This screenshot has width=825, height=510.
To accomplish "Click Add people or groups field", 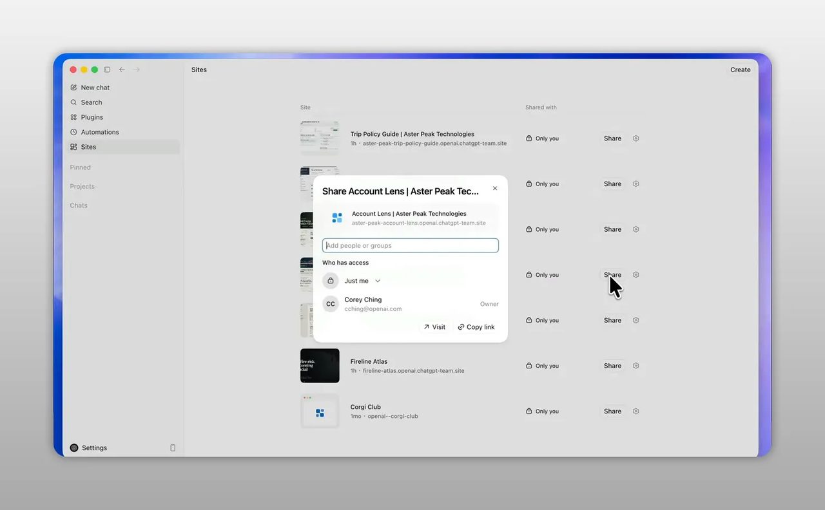I will (411, 245).
